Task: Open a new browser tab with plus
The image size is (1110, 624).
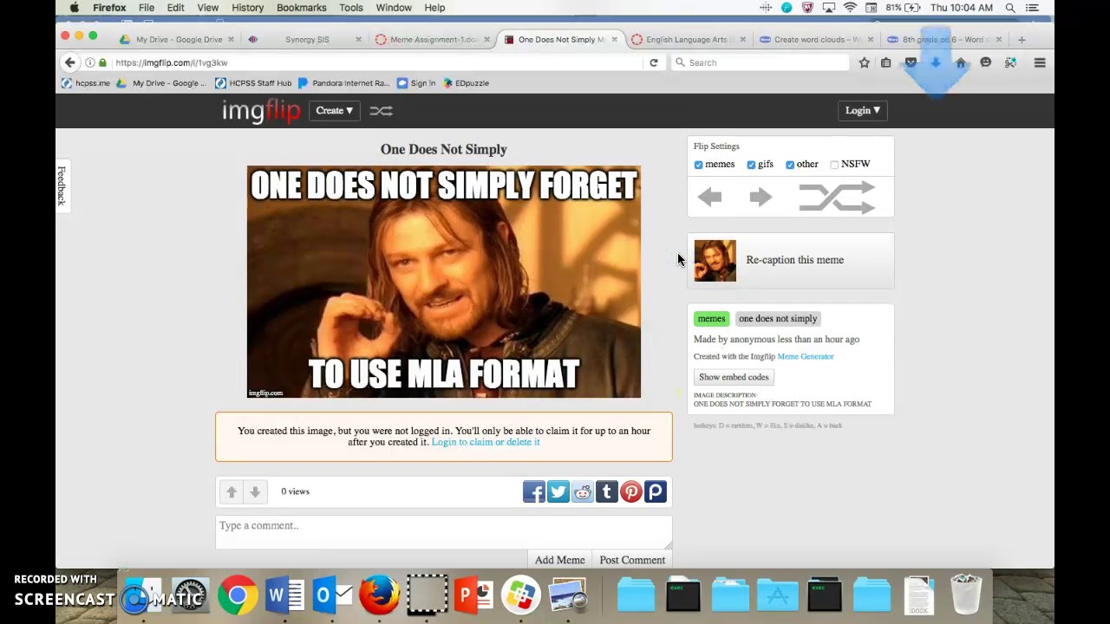Action: pos(1022,40)
